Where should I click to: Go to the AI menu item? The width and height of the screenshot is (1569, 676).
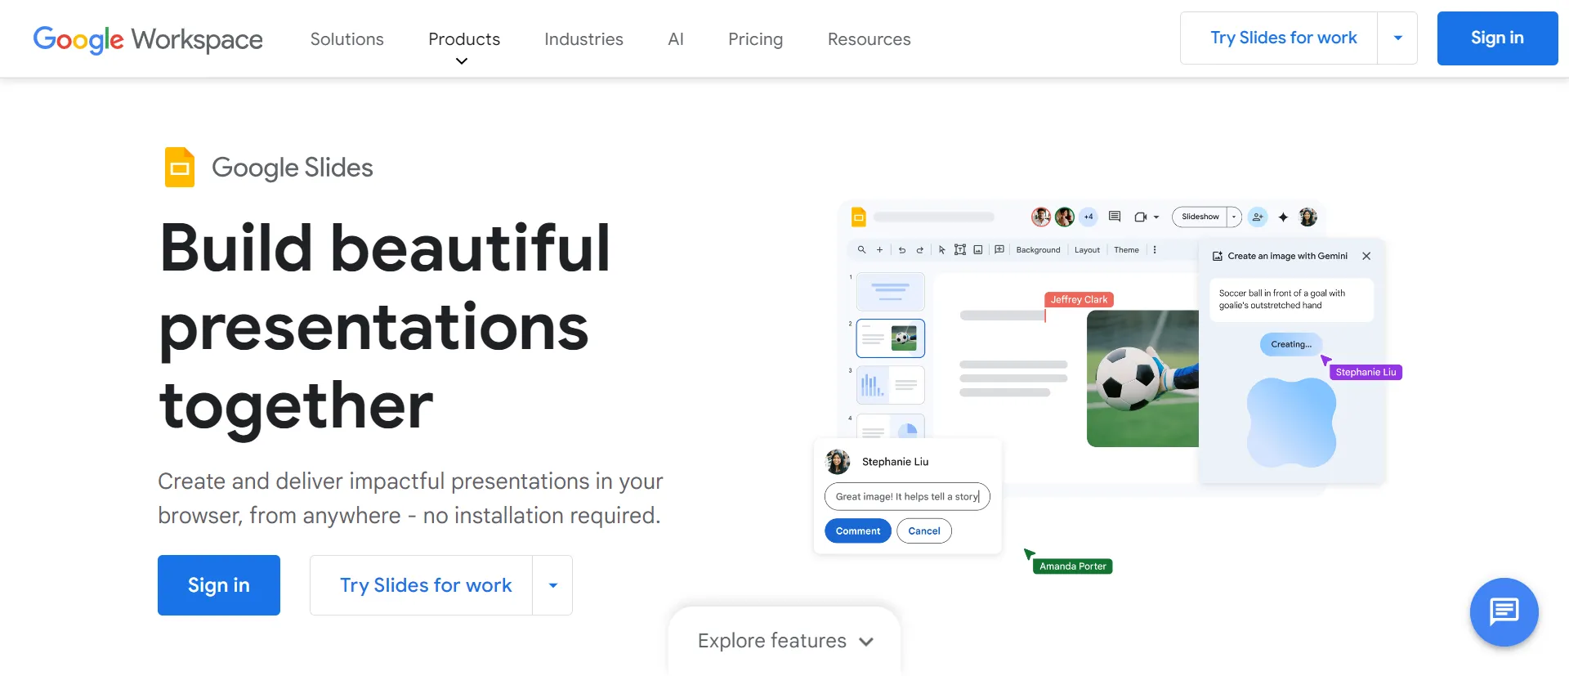[x=676, y=39]
